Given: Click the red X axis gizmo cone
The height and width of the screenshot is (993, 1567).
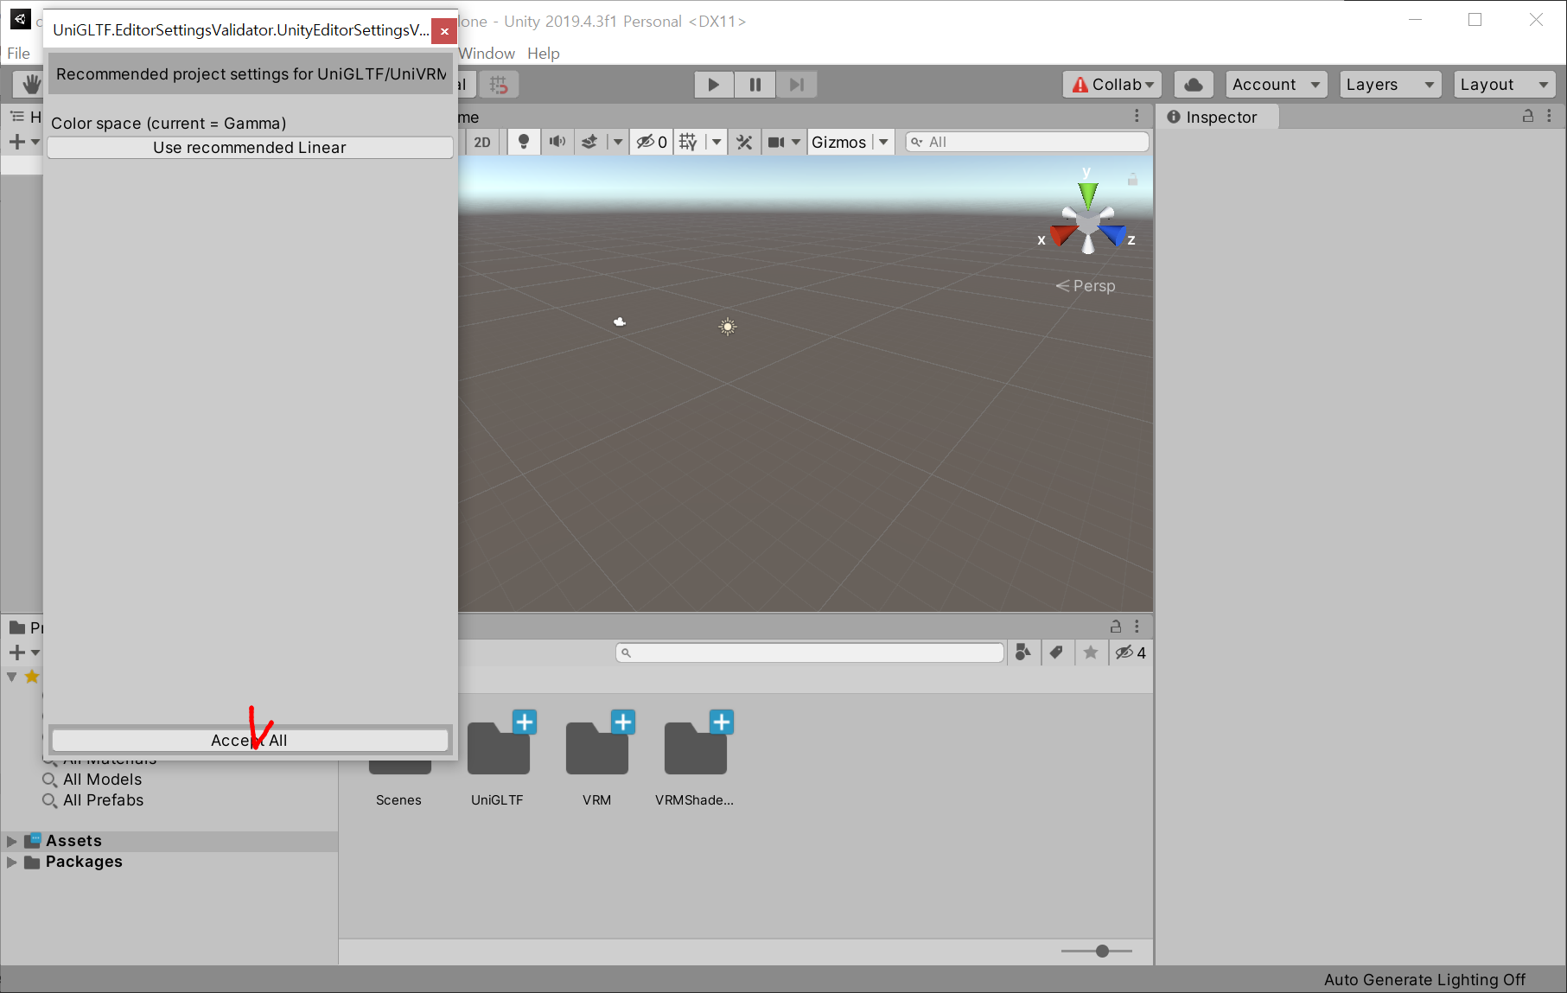Looking at the screenshot, I should coord(1062,234).
